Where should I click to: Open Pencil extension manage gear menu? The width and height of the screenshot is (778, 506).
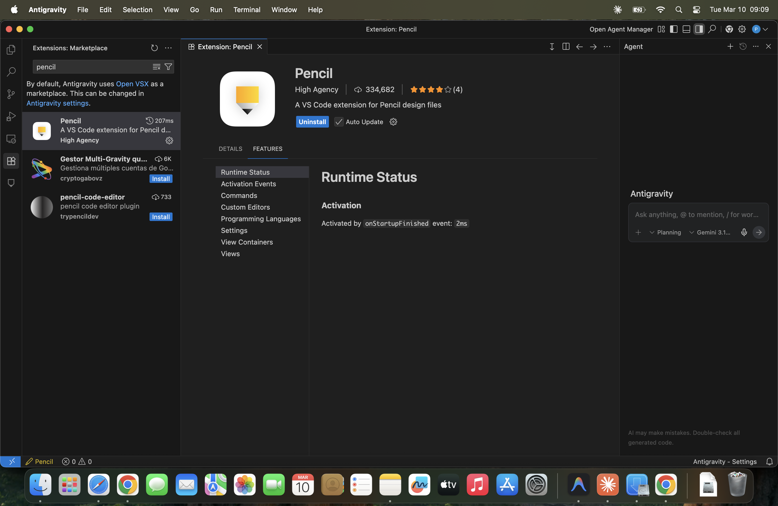pos(393,122)
